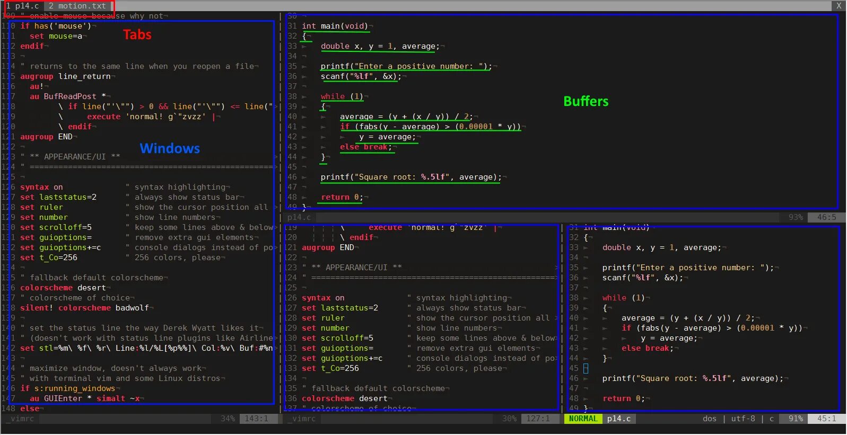Click the "c" filetype in the status line
The width and height of the screenshot is (847, 435).
tap(772, 419)
